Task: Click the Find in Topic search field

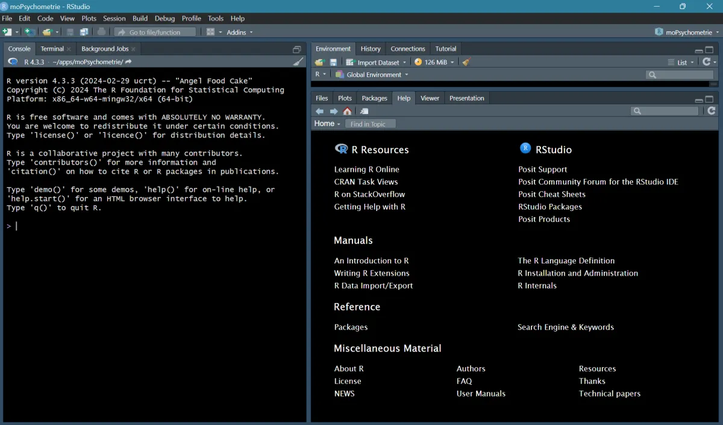Action: (x=370, y=124)
